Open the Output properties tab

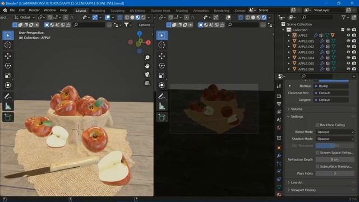279,104
